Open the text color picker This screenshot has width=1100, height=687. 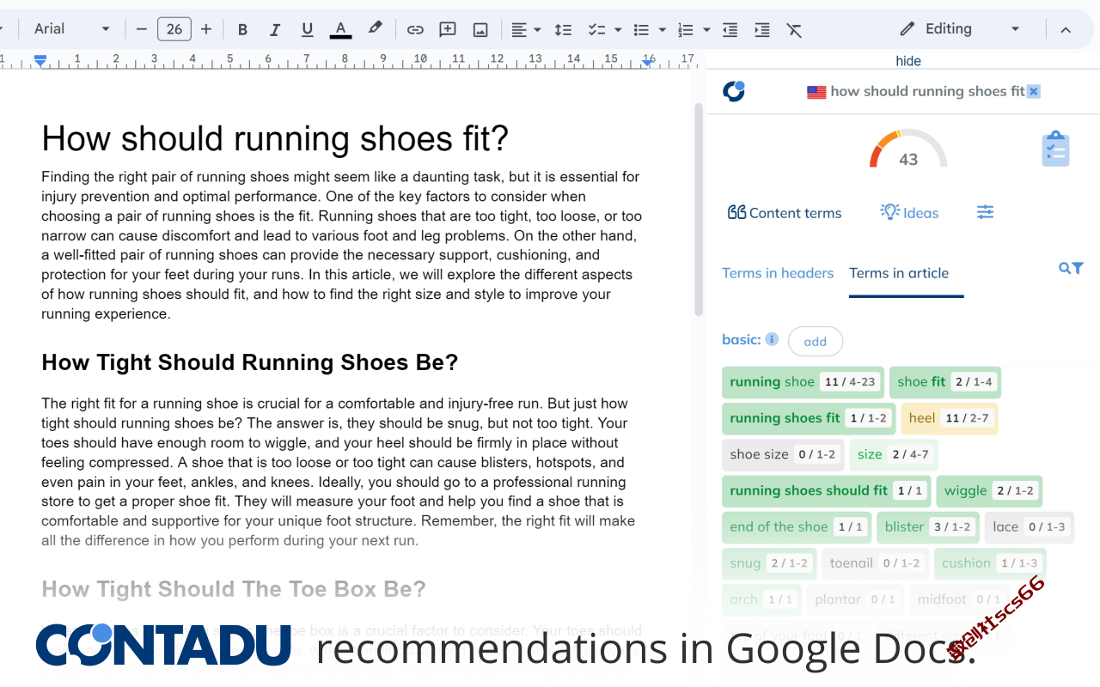(340, 30)
